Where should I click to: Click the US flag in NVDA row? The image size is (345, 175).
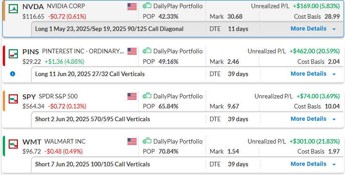tap(132, 6)
